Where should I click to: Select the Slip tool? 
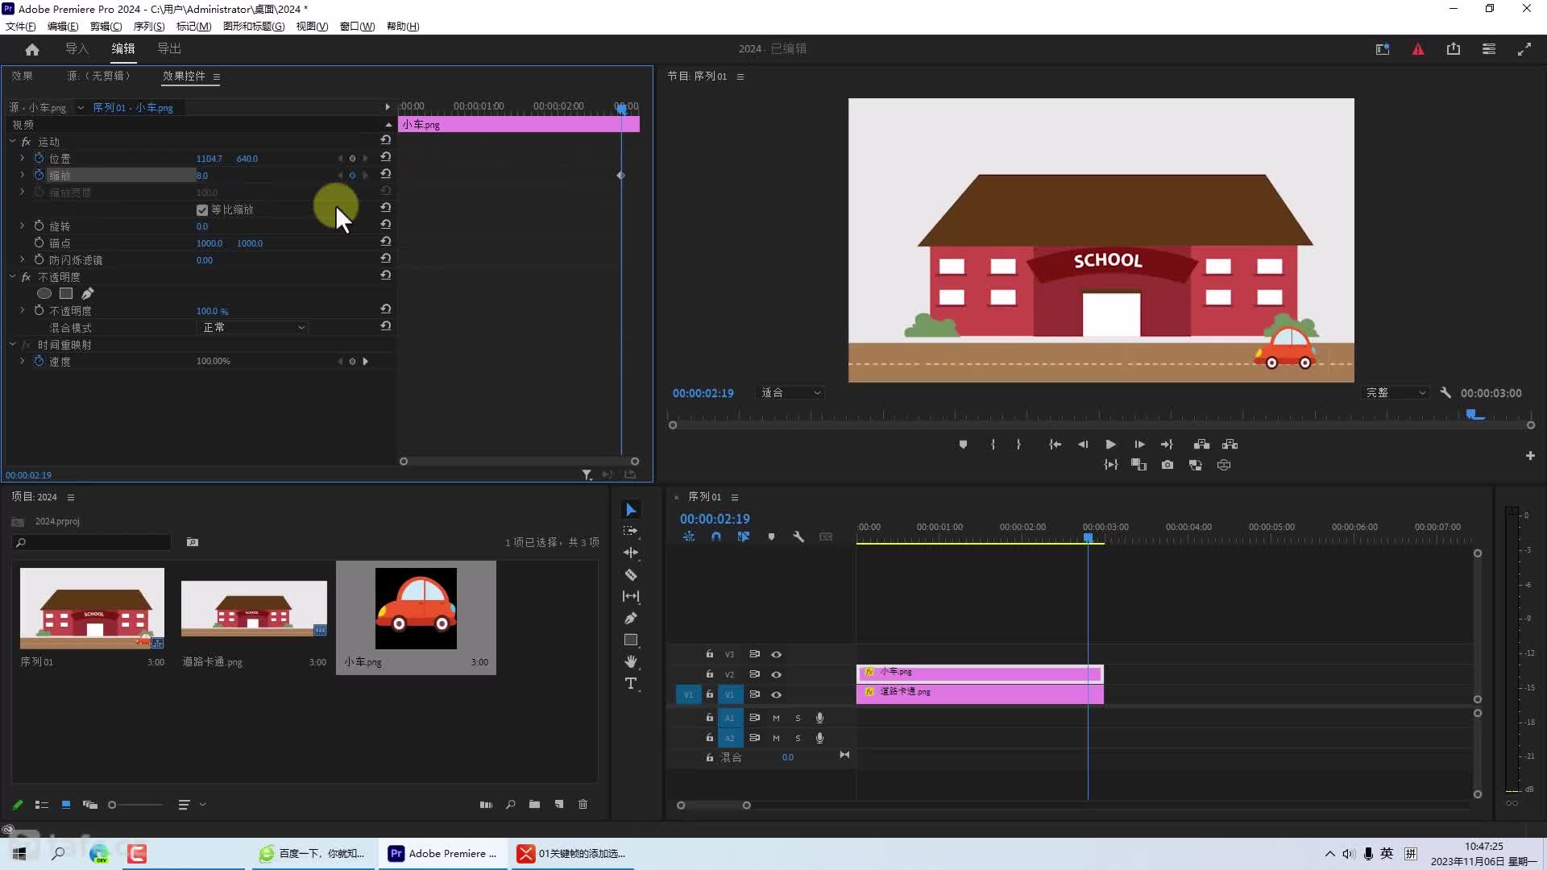click(631, 596)
